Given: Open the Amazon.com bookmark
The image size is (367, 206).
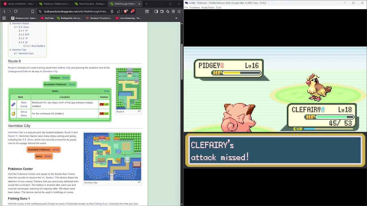Looking at the screenshot, I should [24, 18].
